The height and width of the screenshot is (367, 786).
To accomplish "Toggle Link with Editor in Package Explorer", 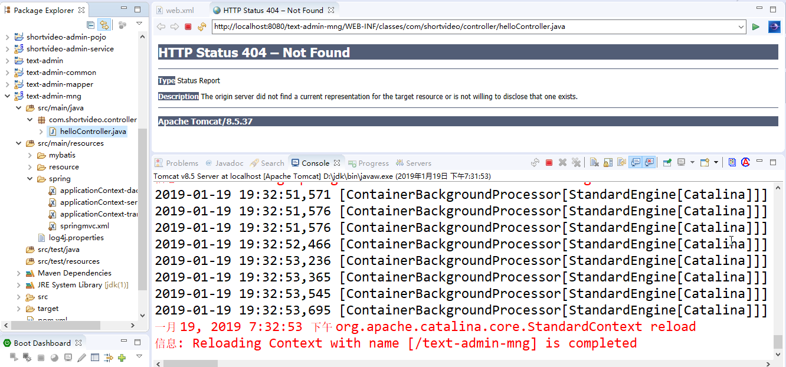I will click(x=104, y=25).
